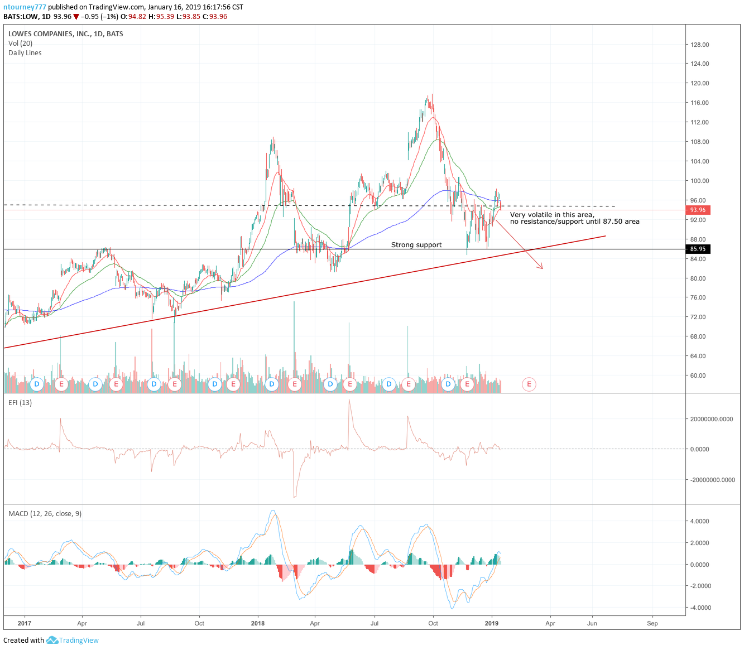This screenshot has width=744, height=650.
Task: Click the Daily Lines indicator label
Action: [x=25, y=53]
